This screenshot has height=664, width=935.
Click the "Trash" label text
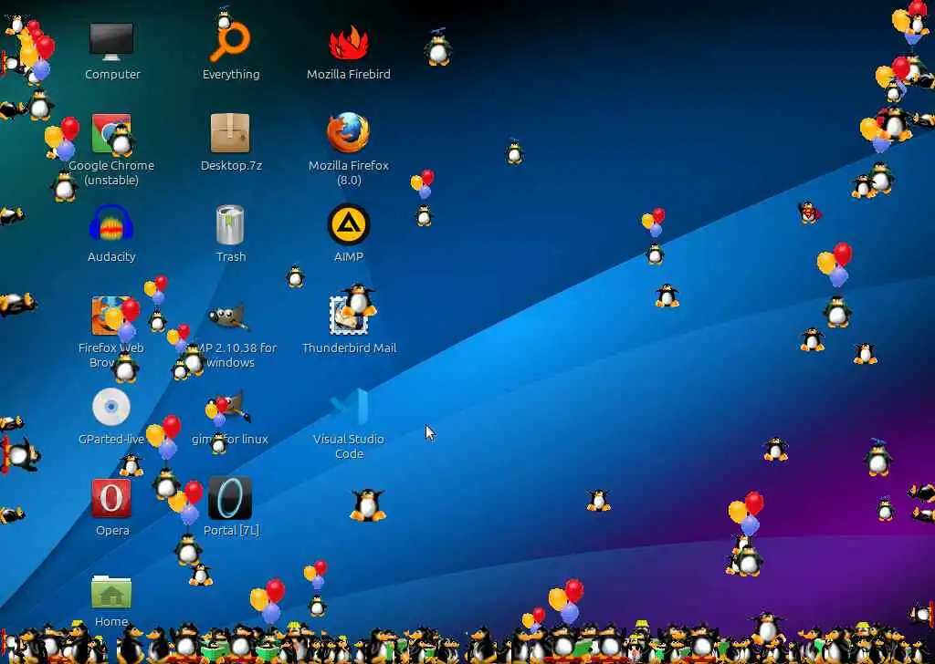(x=231, y=256)
